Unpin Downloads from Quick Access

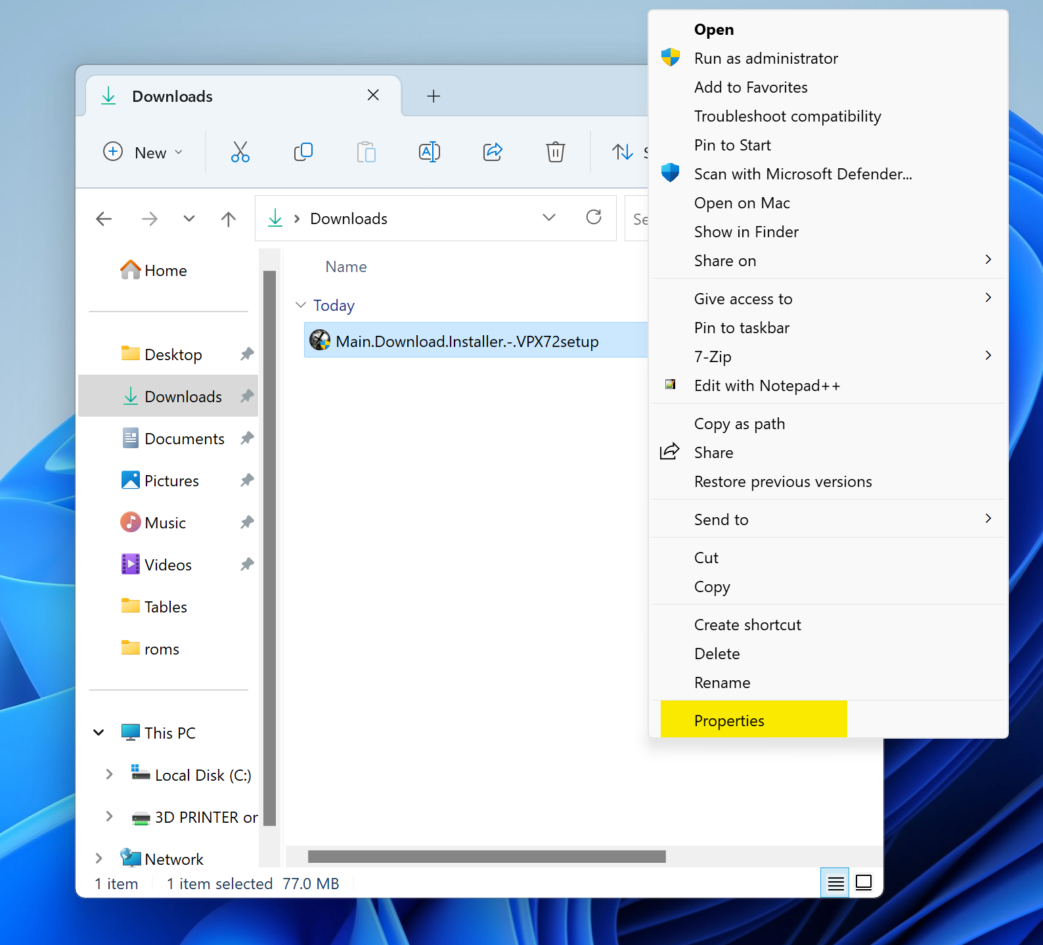click(x=247, y=396)
